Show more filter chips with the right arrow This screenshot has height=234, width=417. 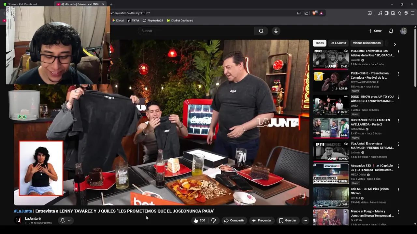tap(395, 44)
